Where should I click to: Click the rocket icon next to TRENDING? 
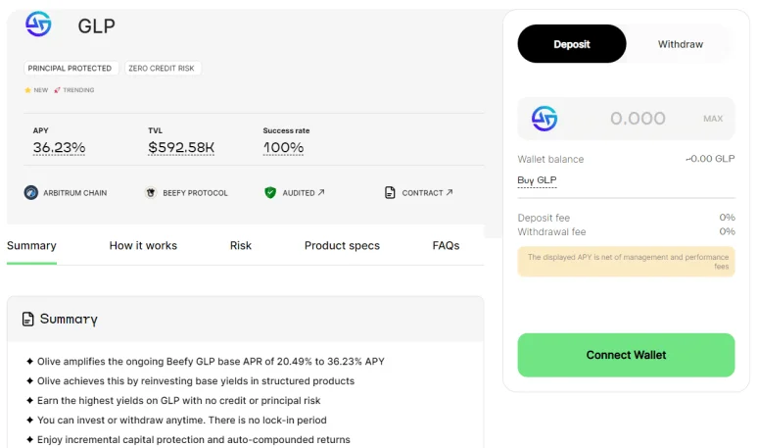(57, 90)
